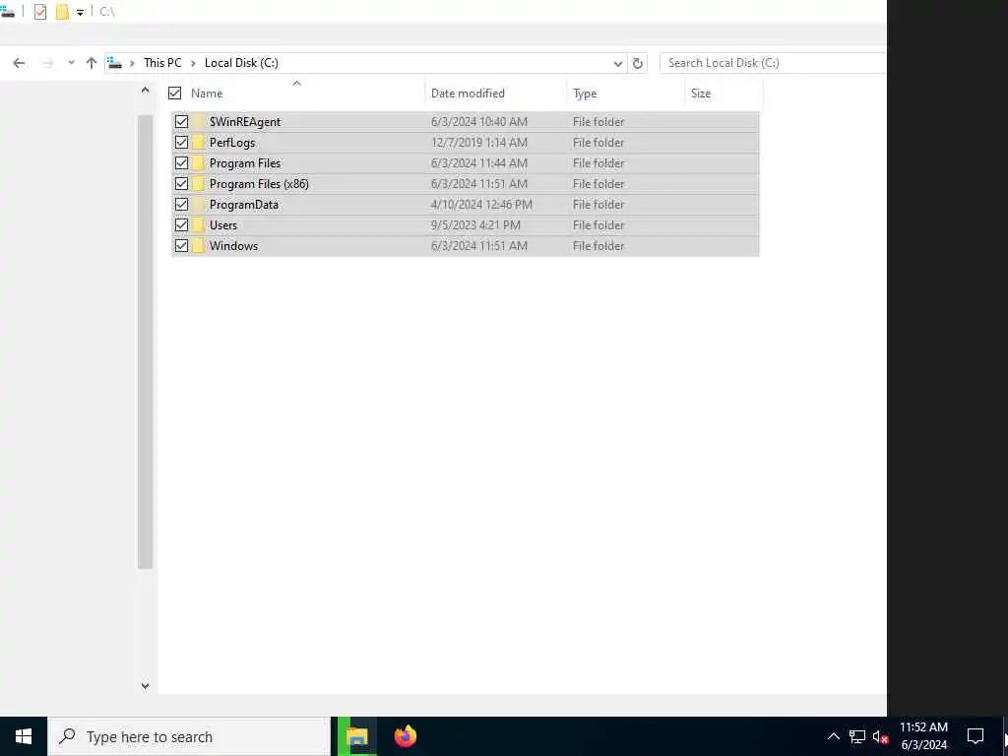Click the navigation pane scrollbar thumb

click(146, 342)
